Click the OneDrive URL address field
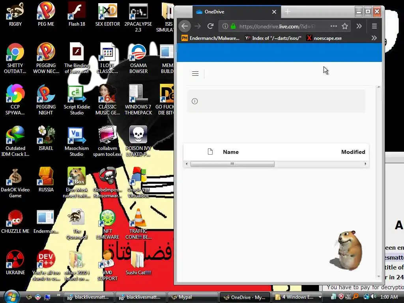The image size is (404, 303). tap(277, 26)
